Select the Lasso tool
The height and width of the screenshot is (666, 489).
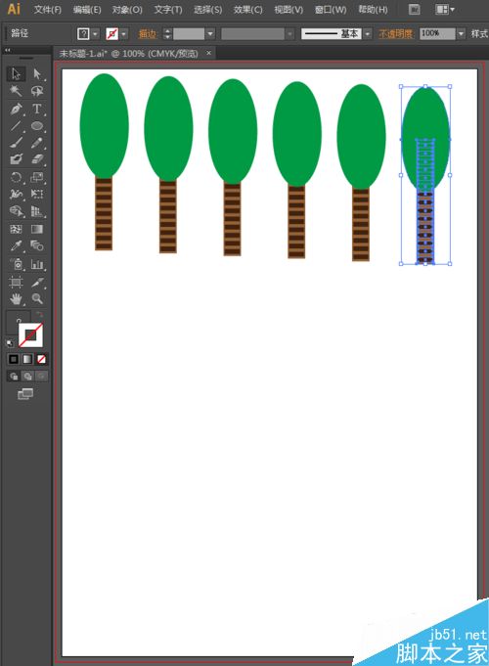[x=37, y=91]
